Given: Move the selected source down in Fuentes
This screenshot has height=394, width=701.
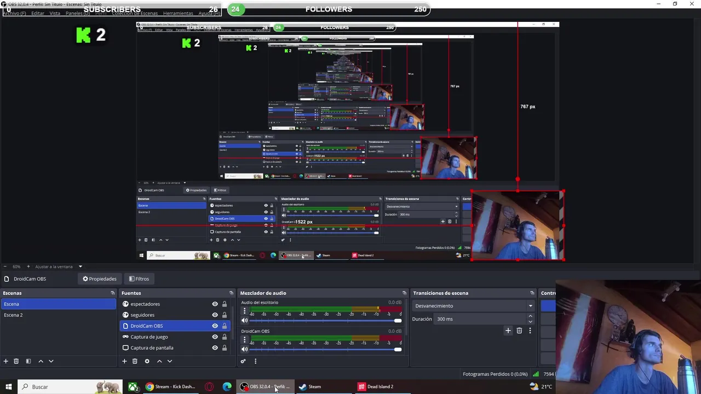Looking at the screenshot, I should pos(170,361).
